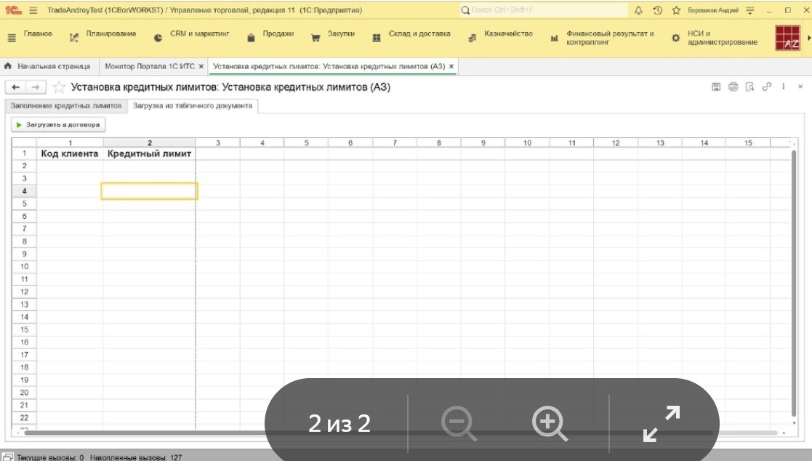812x461 pixels.
Task: Open the notifications bell icon
Action: coord(639,10)
